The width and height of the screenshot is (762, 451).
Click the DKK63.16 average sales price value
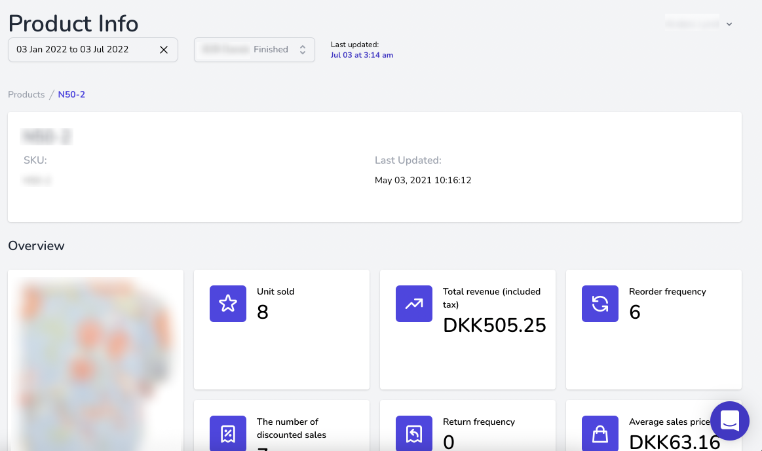tap(674, 442)
